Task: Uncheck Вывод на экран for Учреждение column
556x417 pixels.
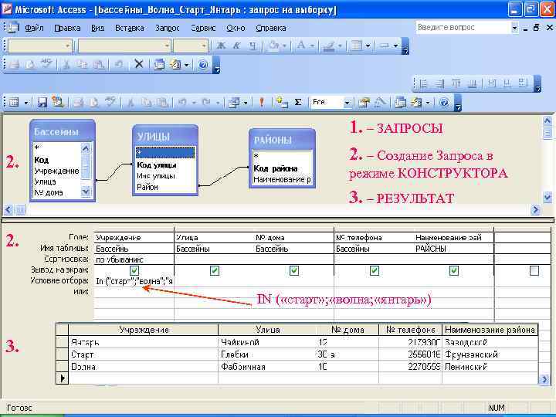Action: point(134,270)
